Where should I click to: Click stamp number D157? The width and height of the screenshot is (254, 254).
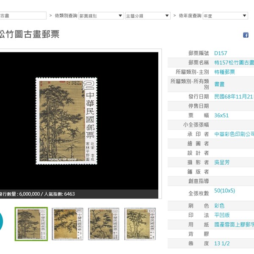[221, 53]
